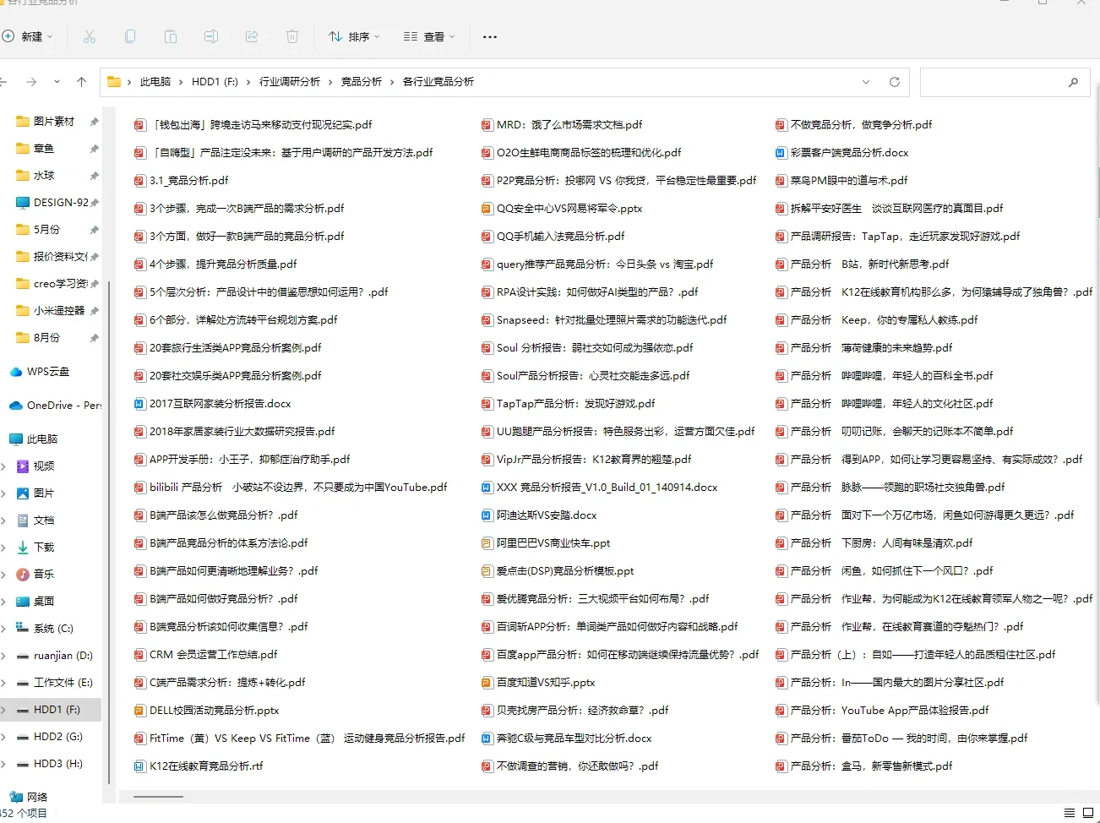Expand address bar history dropdown chevron
1100x823 pixels.
[866, 82]
